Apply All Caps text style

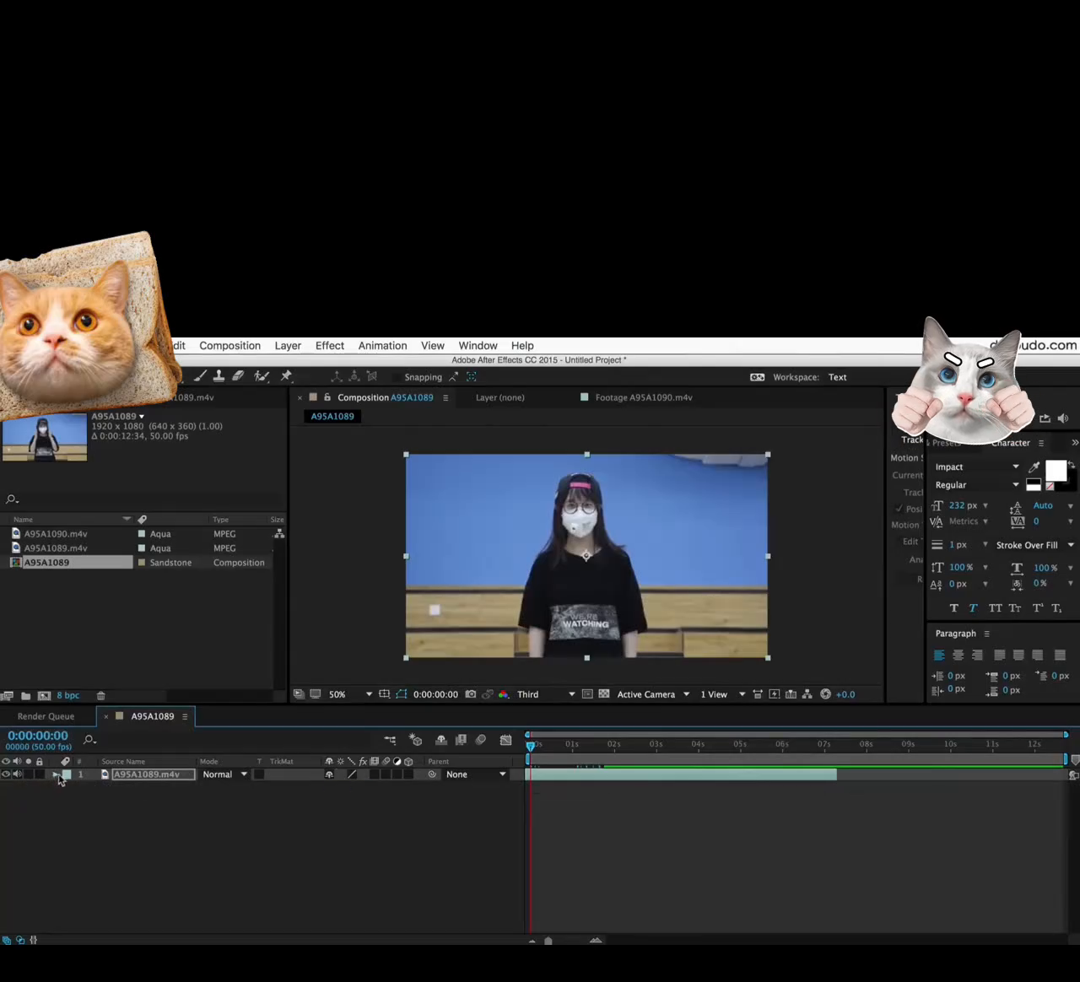pyautogui.click(x=996, y=607)
